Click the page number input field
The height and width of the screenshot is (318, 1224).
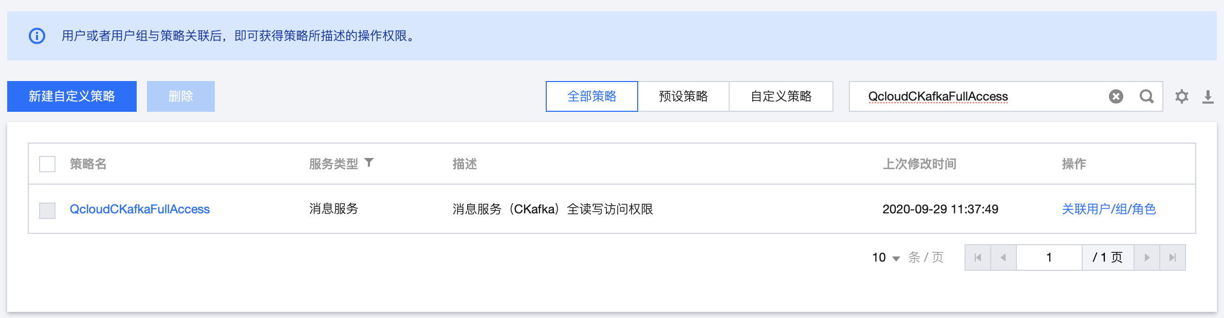tap(1049, 257)
